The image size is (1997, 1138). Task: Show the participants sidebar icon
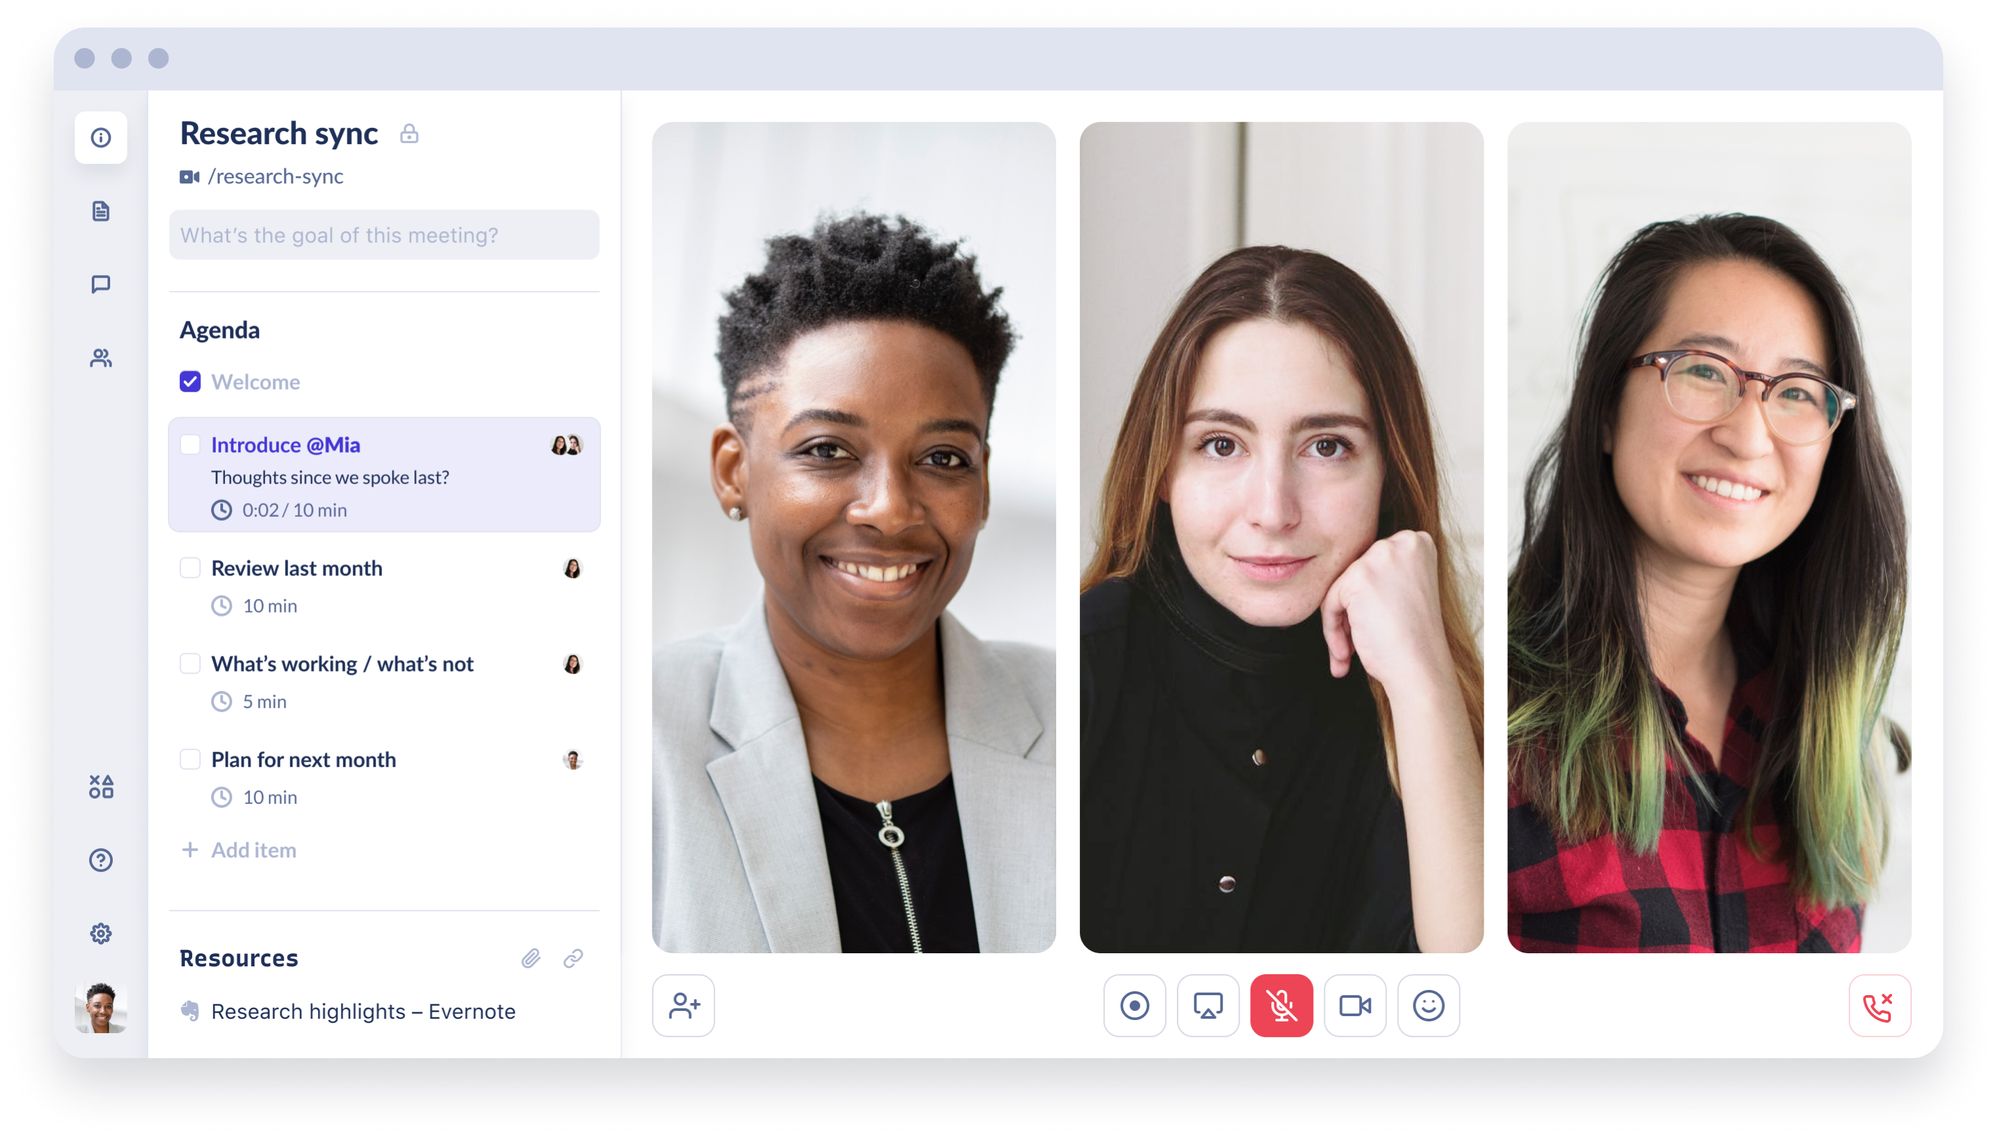click(x=101, y=358)
